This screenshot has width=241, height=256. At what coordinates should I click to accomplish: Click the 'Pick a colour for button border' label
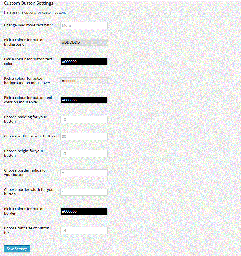click(24, 211)
